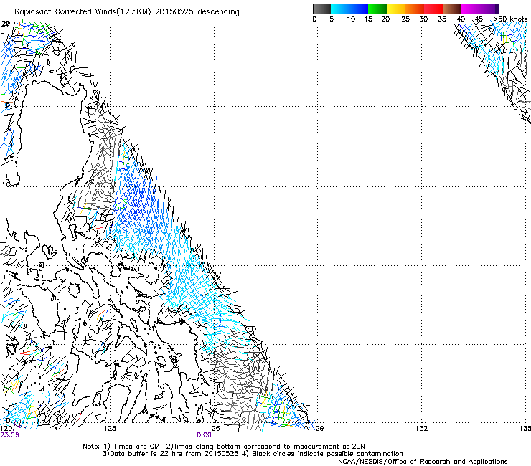Viewport: 531px width, 466px height.
Task: Click the longitude label "126"
Action: (214, 429)
